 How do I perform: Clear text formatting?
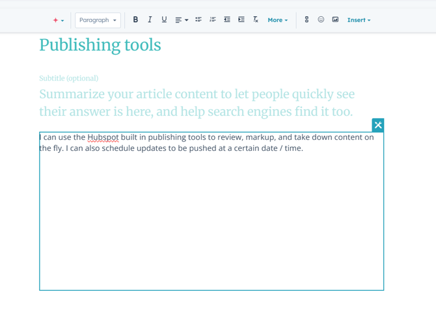(256, 20)
